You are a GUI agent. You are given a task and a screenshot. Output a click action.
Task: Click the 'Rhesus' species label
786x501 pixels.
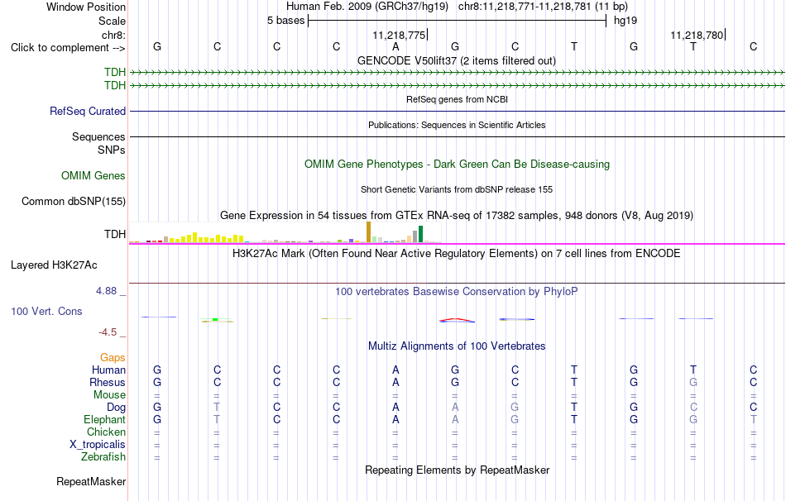[108, 382]
